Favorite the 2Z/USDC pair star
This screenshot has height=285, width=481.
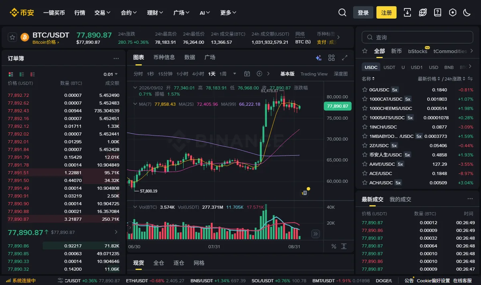365,146
